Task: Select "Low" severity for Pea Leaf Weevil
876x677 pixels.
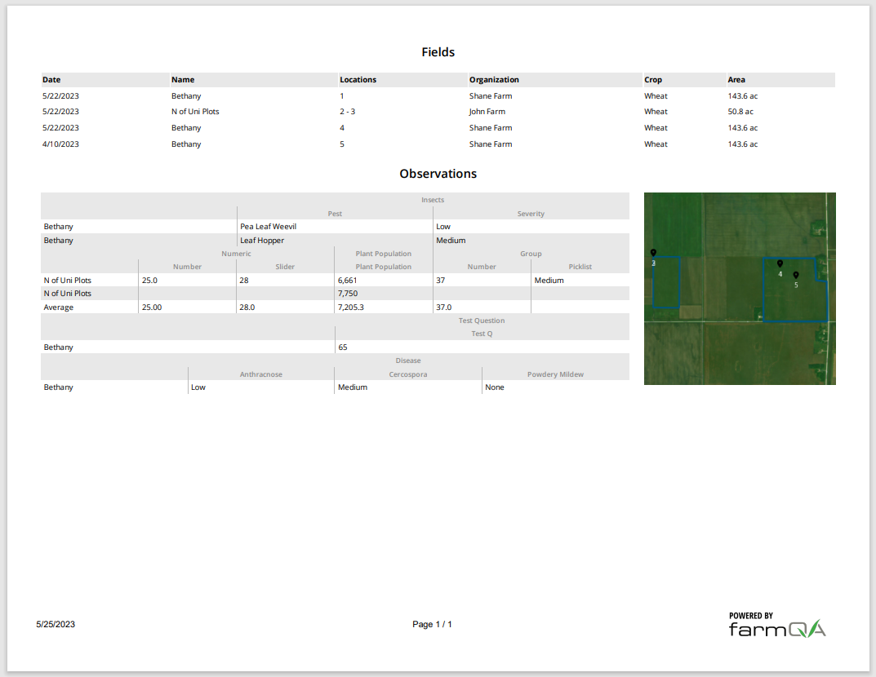Action: click(x=443, y=227)
